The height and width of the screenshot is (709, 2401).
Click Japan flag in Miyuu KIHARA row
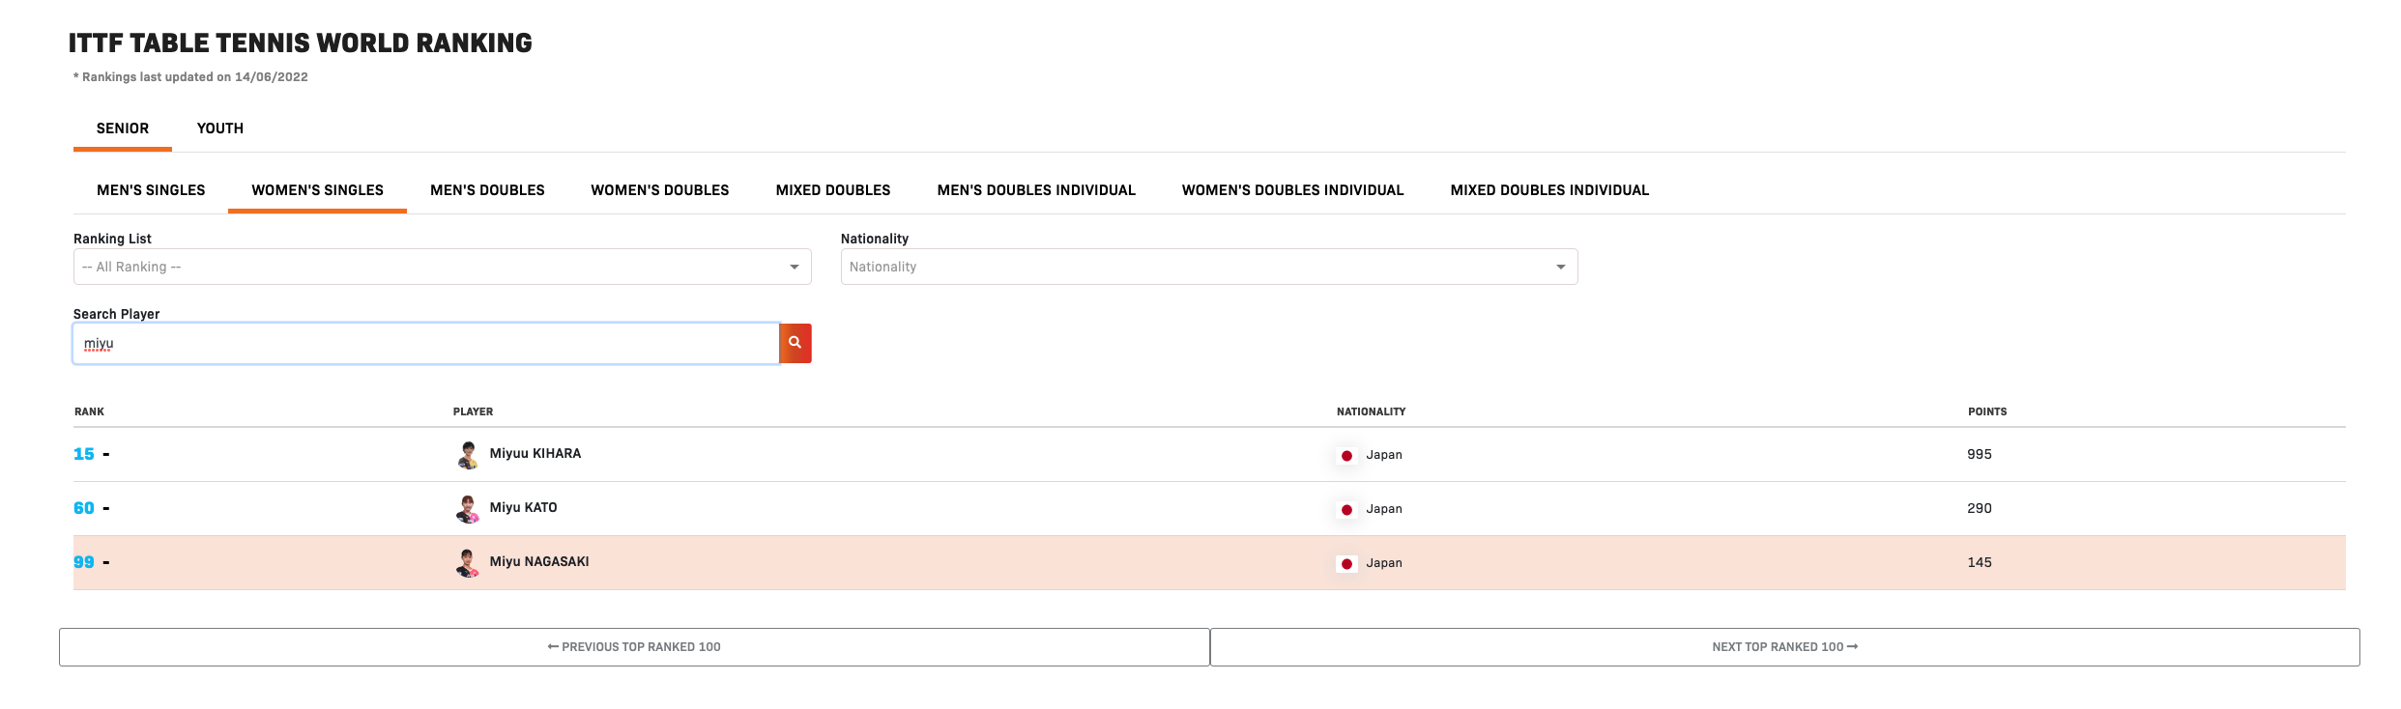coord(1346,456)
